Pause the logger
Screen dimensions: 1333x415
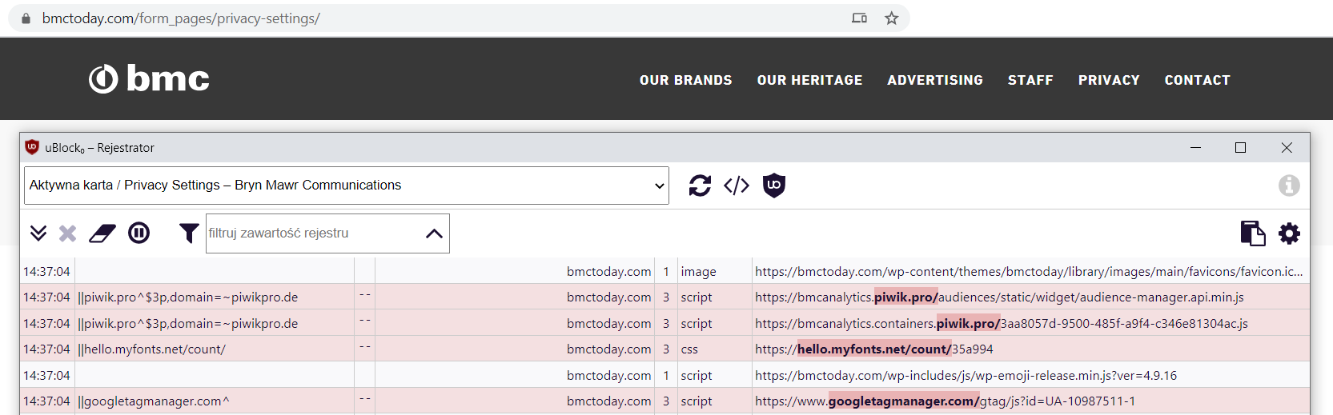(x=139, y=233)
